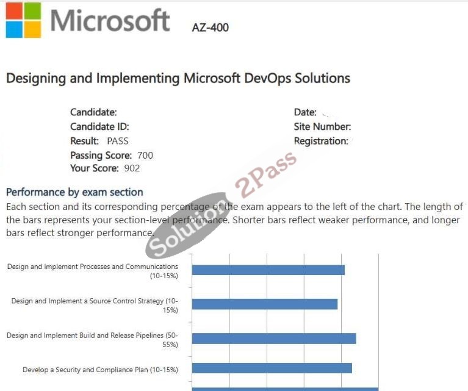Viewport: 468px width, 391px height.
Task: Click the passing score value 700
Action: [145, 155]
